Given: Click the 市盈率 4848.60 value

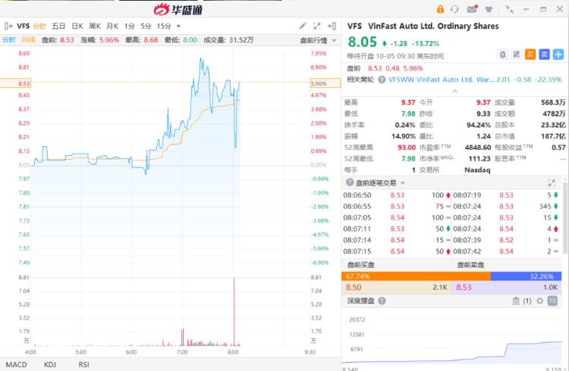Looking at the screenshot, I should (x=477, y=148).
